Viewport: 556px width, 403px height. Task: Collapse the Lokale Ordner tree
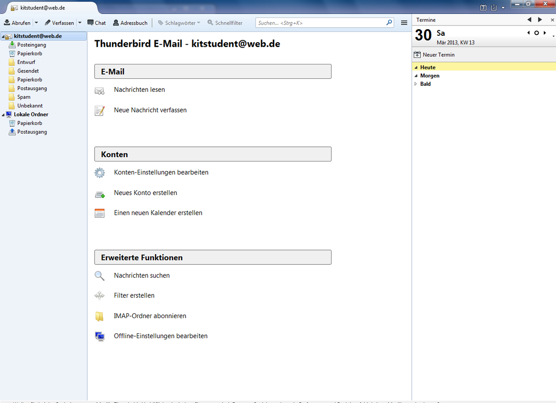click(x=3, y=115)
